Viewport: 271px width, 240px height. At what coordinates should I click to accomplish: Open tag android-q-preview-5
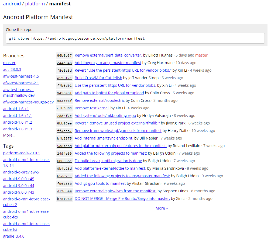click(21, 172)
